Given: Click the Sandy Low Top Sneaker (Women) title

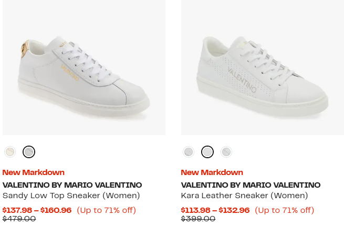Looking at the screenshot, I should [71, 196].
